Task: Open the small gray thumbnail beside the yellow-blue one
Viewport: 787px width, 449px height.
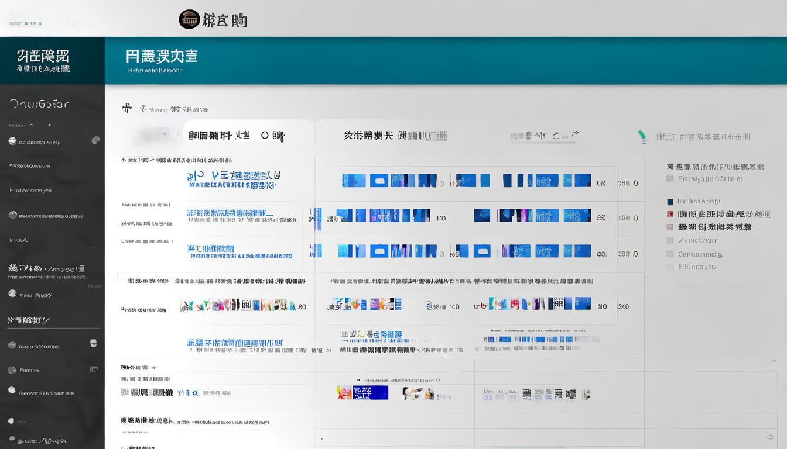Action: click(x=418, y=393)
